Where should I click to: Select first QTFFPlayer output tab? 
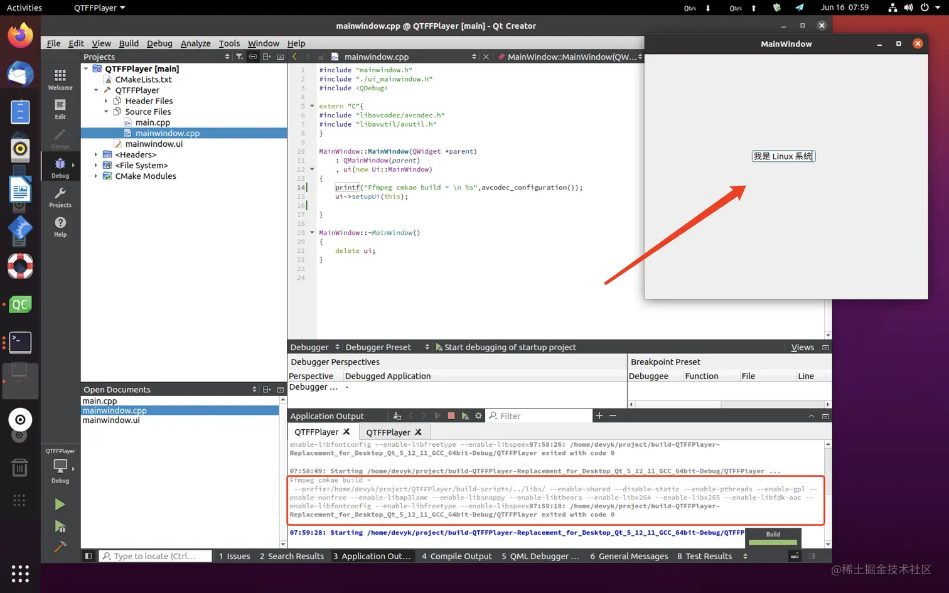pos(322,432)
